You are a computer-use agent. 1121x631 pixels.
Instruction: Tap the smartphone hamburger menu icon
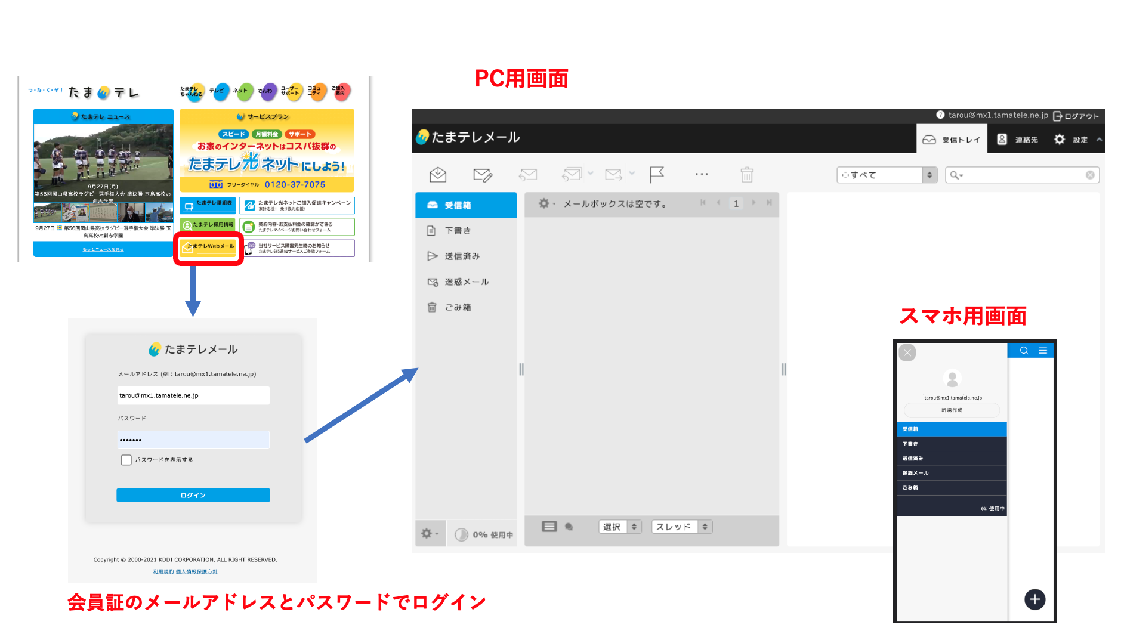click(1043, 351)
